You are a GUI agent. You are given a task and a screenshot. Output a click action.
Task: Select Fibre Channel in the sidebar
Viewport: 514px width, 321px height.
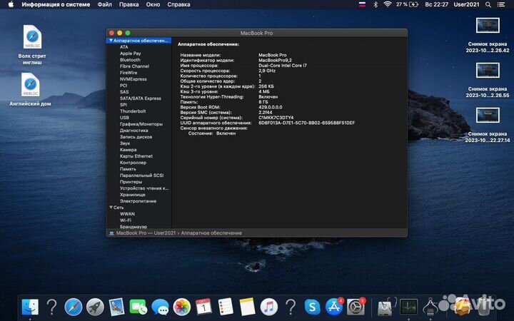pos(134,66)
